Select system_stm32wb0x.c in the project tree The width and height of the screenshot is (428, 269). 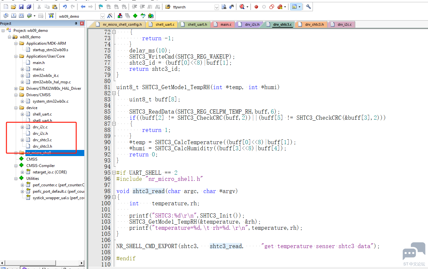[x=50, y=101]
